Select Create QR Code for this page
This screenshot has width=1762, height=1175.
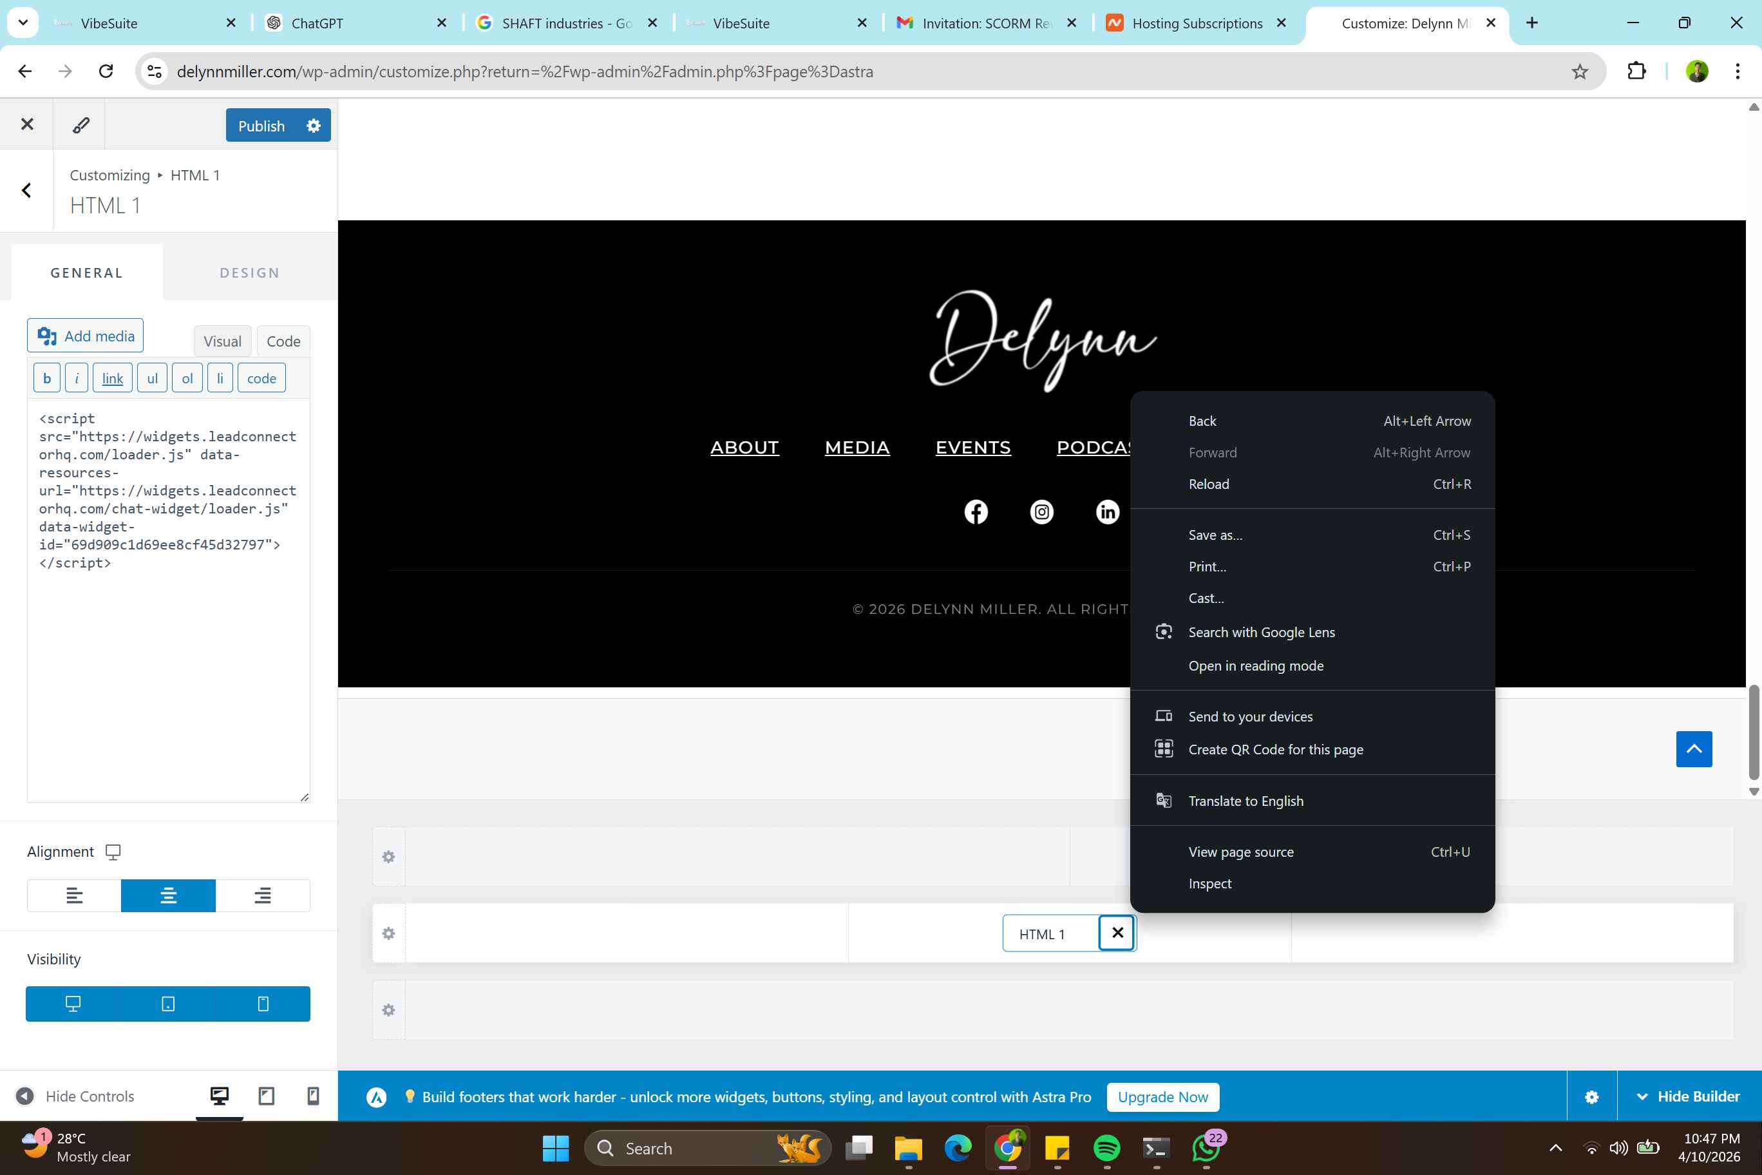click(1312, 749)
